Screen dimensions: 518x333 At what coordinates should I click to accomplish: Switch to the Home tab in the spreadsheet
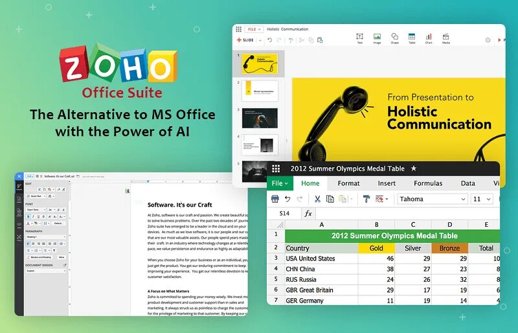pyautogui.click(x=310, y=183)
